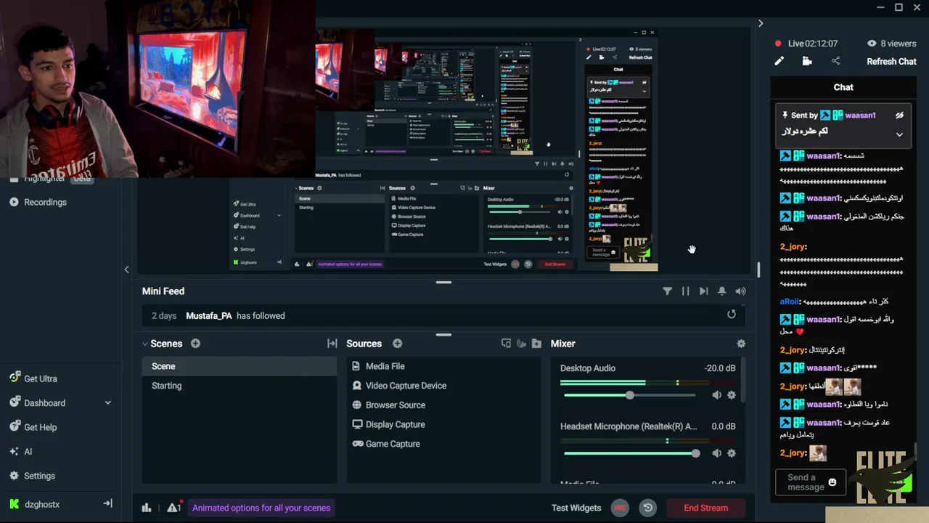The image size is (929, 523).
Task: Collapse the left sidebar arrow
Action: 126,269
